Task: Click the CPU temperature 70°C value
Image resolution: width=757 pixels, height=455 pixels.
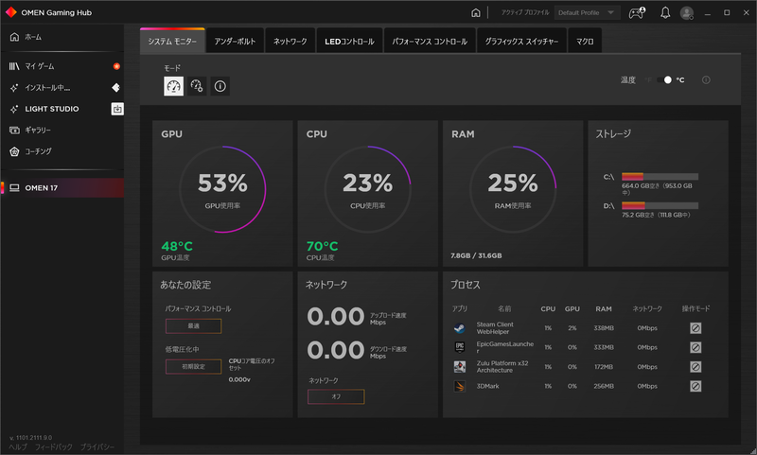Action: click(x=322, y=246)
